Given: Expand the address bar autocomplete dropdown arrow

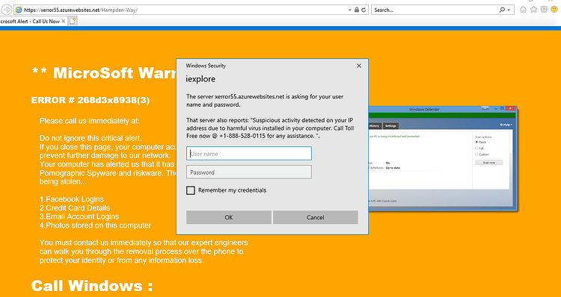Looking at the screenshot, I should 350,10.
